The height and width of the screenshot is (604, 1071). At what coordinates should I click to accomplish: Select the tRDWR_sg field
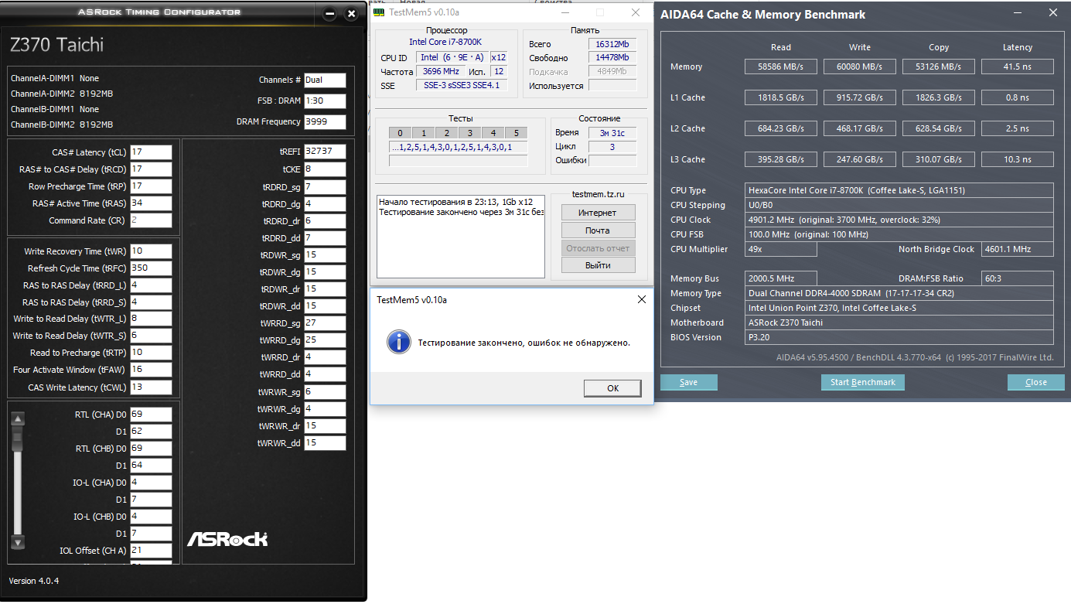[325, 255]
